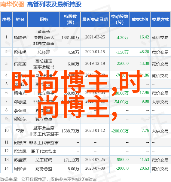The height and width of the screenshot is (182, 171).
Task: Click the change value -4.30万
Action: pyautogui.click(x=122, y=38)
